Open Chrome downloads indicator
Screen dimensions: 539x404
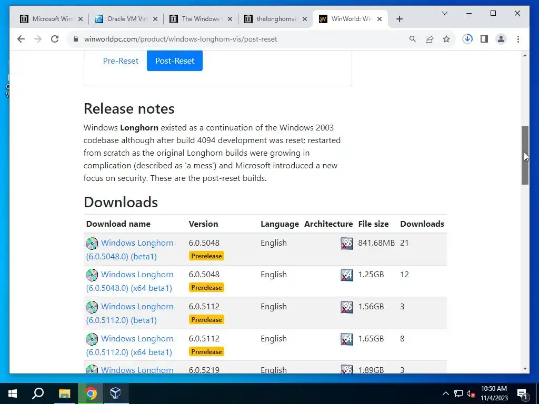pos(467,39)
